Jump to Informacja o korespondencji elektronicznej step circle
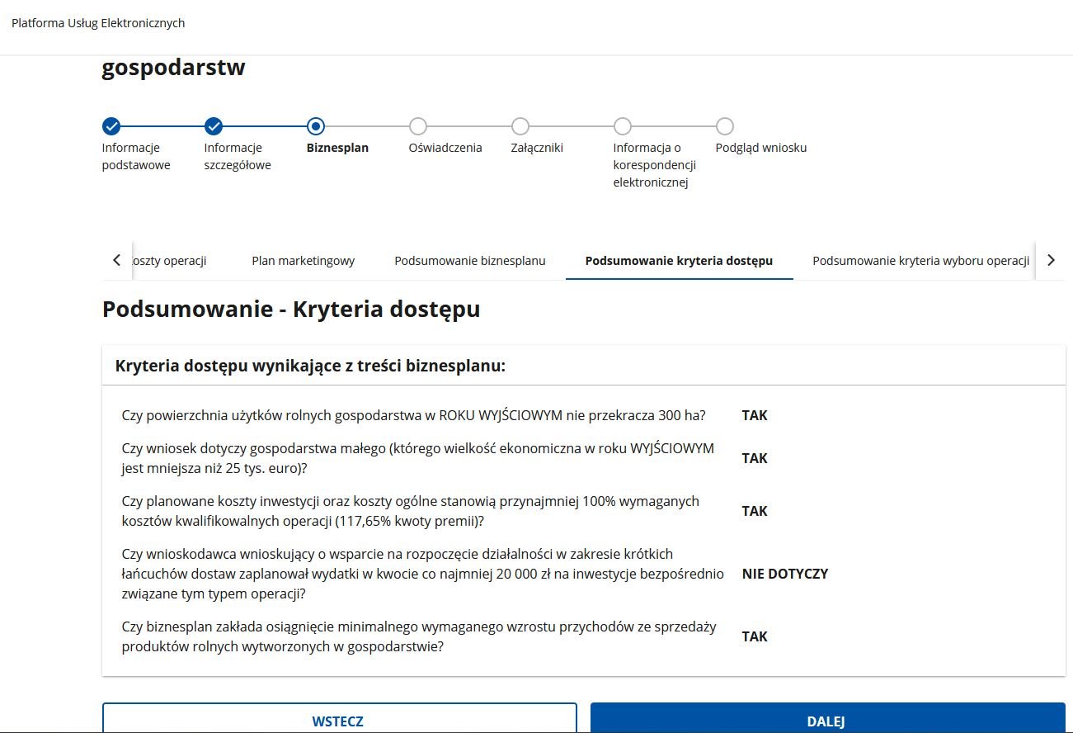This screenshot has width=1073, height=733. pyautogui.click(x=623, y=126)
